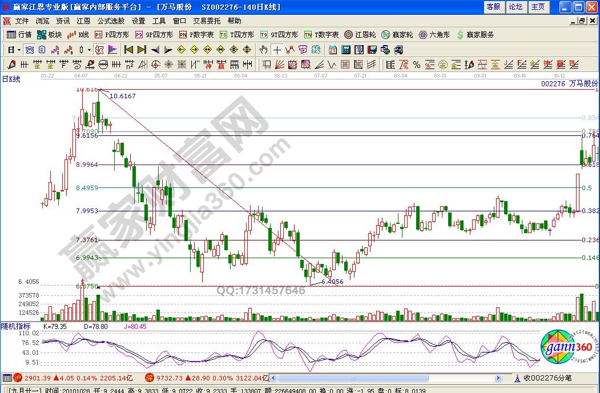The height and width of the screenshot is (393, 600).
Task: Open 赢家服务 dollar-sign service button
Action: 475,35
